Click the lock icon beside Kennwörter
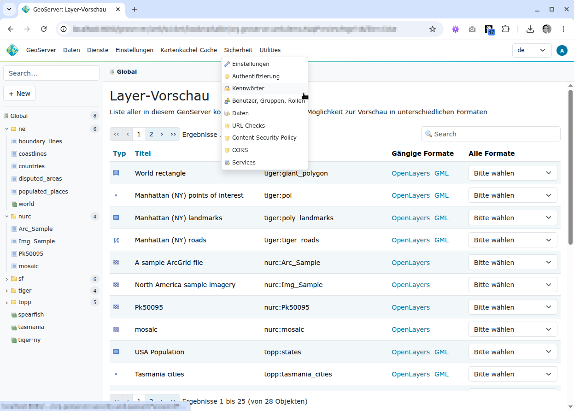Image resolution: width=574 pixels, height=411 pixels. 227,88
